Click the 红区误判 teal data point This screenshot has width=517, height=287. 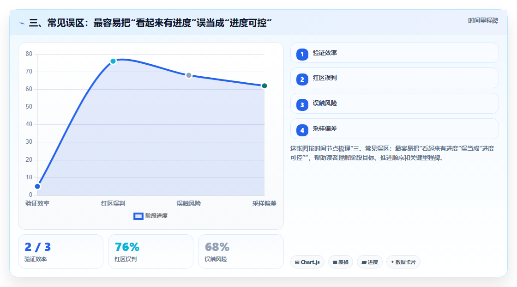113,61
